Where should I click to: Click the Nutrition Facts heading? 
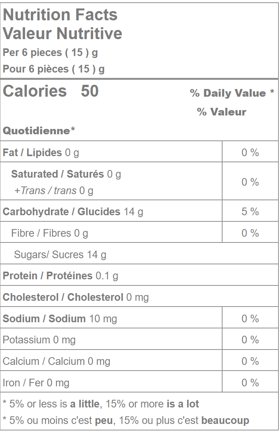click(x=60, y=15)
